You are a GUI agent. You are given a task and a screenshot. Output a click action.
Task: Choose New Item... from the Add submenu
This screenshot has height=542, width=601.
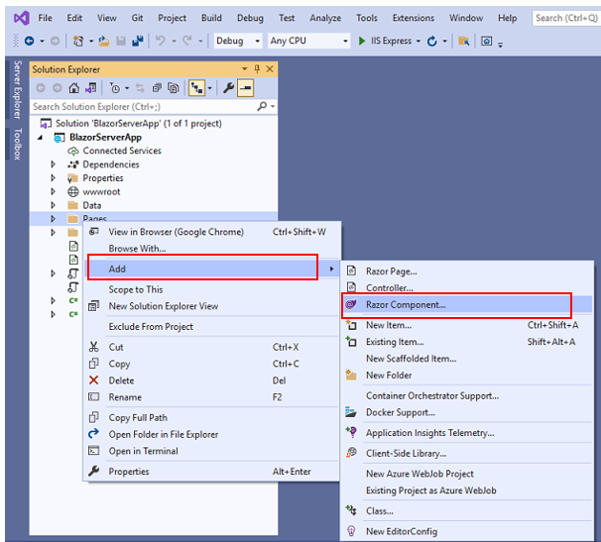pyautogui.click(x=466, y=325)
